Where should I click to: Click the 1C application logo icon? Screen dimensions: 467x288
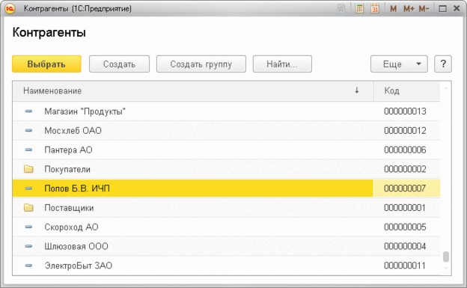click(10, 9)
